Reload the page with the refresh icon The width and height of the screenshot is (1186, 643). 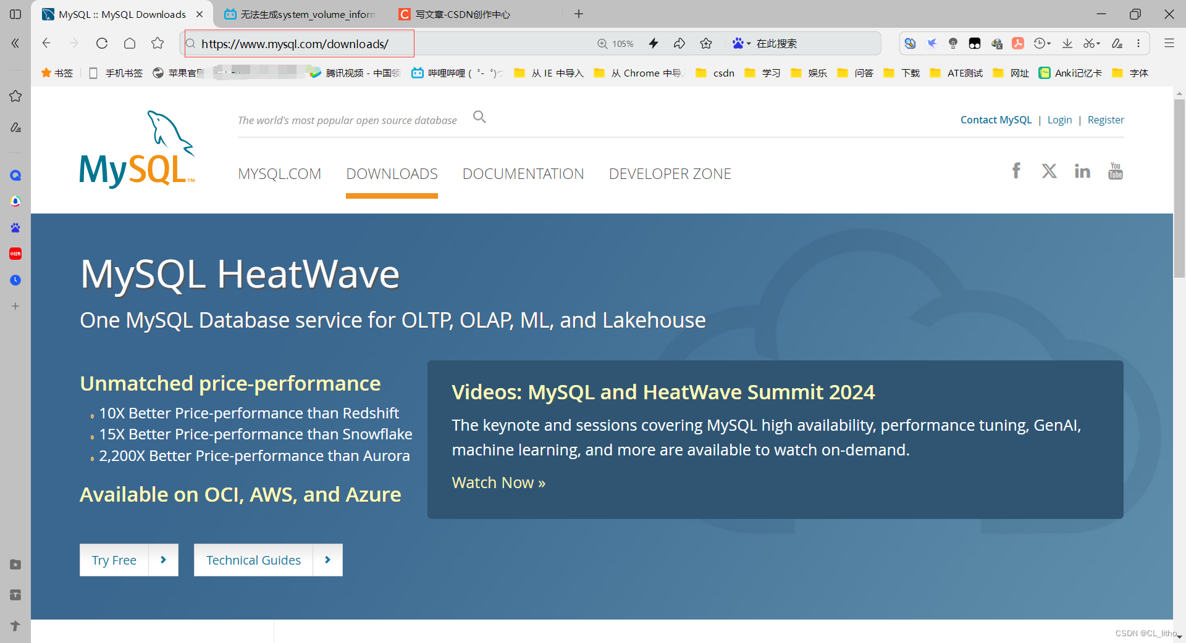coord(102,43)
